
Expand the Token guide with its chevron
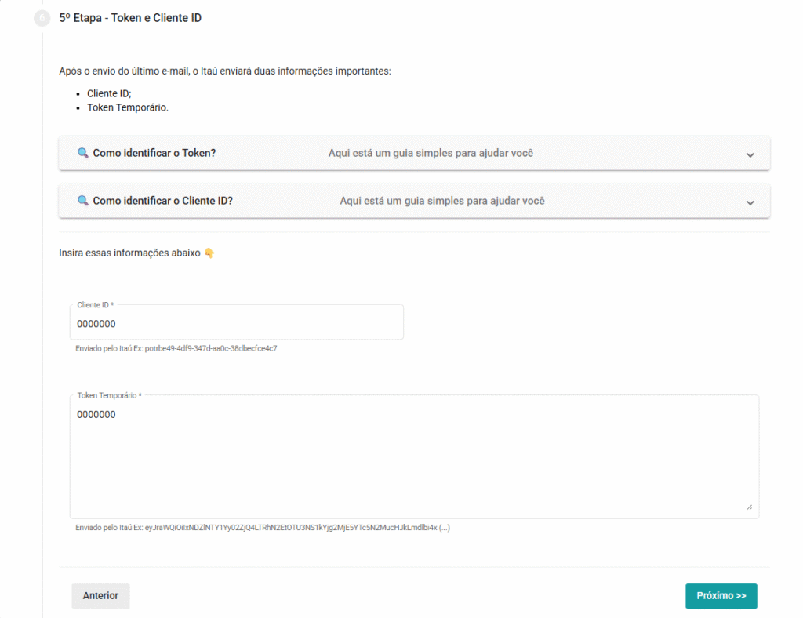[x=750, y=154]
